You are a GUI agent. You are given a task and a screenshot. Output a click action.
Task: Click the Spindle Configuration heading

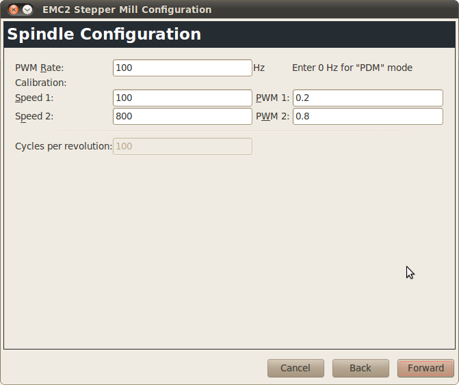point(104,34)
